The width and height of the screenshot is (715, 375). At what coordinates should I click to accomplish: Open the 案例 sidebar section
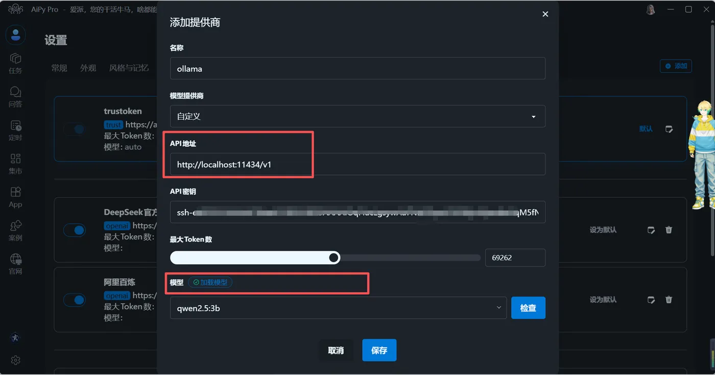pyautogui.click(x=15, y=231)
